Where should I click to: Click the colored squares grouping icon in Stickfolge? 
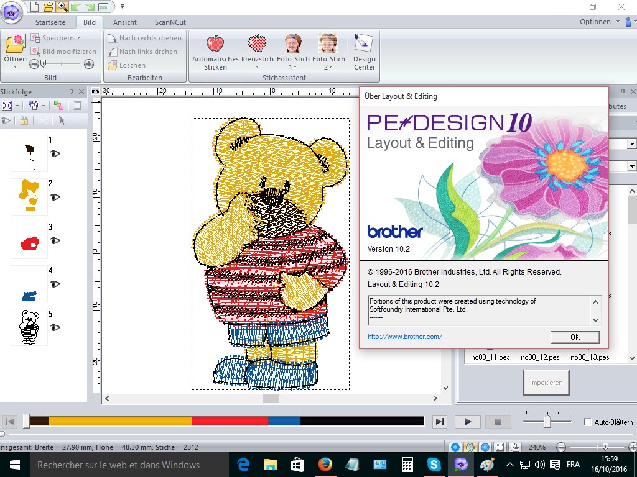pos(58,106)
